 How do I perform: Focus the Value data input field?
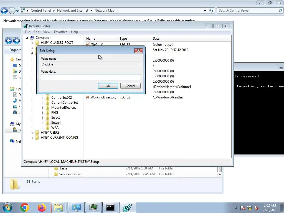[x=91, y=77]
